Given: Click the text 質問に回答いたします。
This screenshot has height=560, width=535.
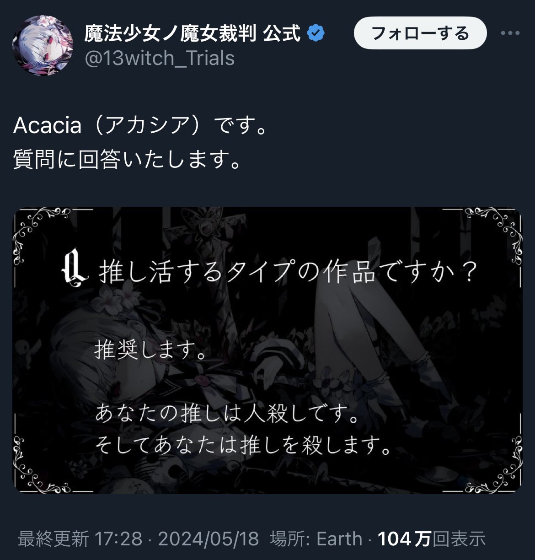Looking at the screenshot, I should pyautogui.click(x=127, y=160).
